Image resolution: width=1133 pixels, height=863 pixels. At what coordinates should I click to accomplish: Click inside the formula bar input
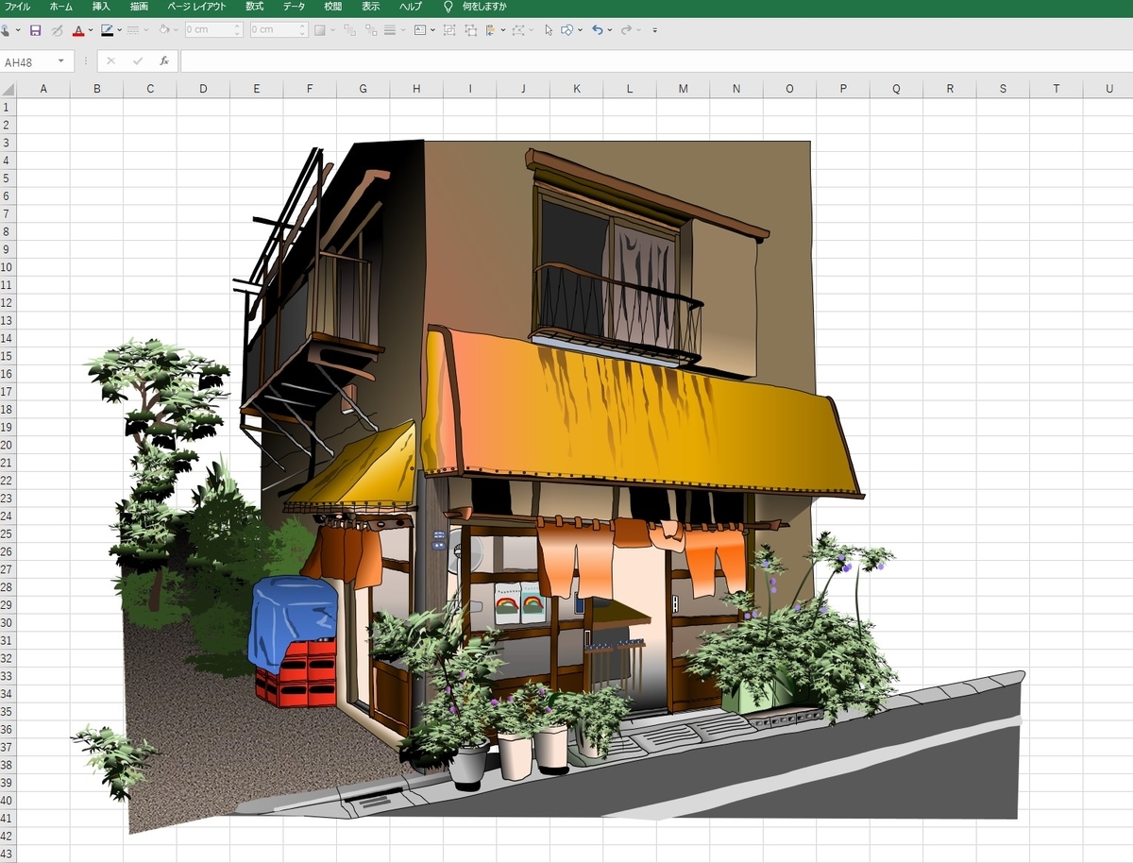[656, 61]
